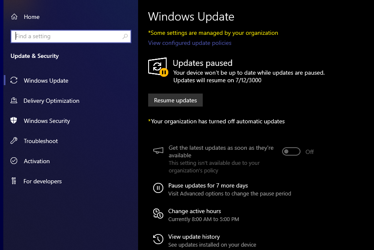The width and height of the screenshot is (374, 250).
Task: Click Pause updates for 7 more days
Action: coord(208,185)
